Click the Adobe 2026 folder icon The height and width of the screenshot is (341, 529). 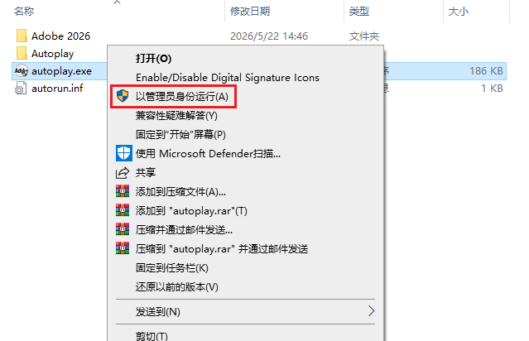click(22, 36)
